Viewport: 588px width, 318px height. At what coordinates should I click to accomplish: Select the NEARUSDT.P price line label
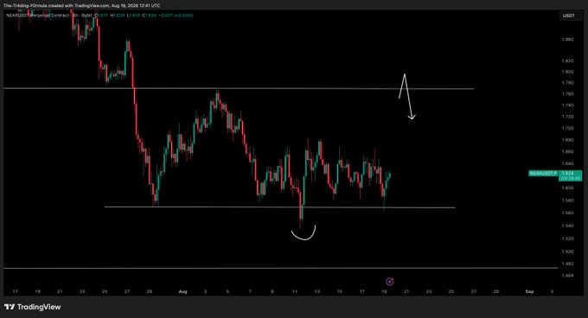543,174
